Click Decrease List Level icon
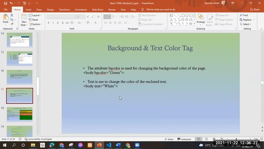Viewport: 264px width, 149px height. tap(122, 17)
